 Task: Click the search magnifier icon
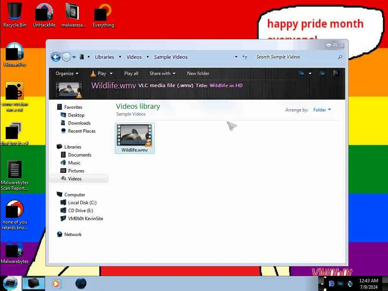[340, 57]
